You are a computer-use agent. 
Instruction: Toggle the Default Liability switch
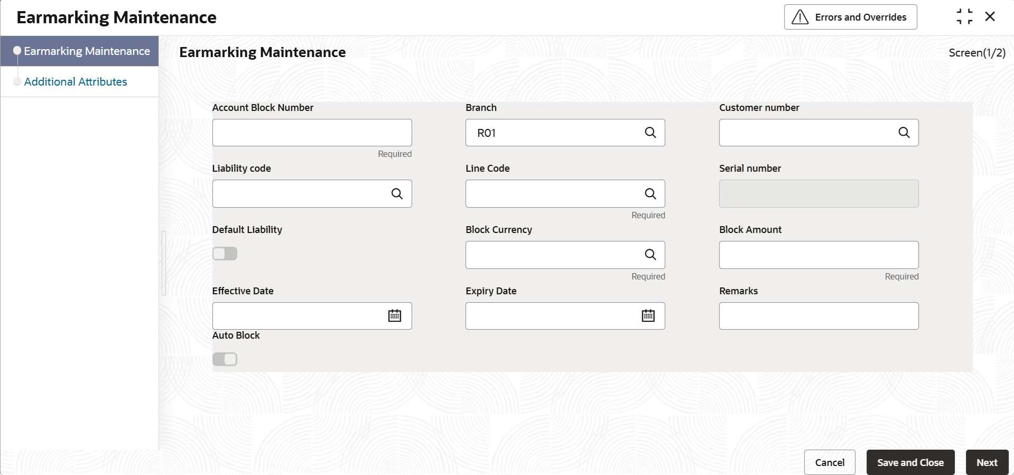[225, 254]
